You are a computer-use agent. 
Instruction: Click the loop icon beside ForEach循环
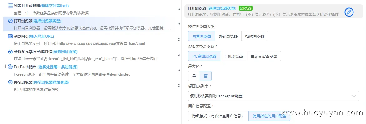coord(10,67)
